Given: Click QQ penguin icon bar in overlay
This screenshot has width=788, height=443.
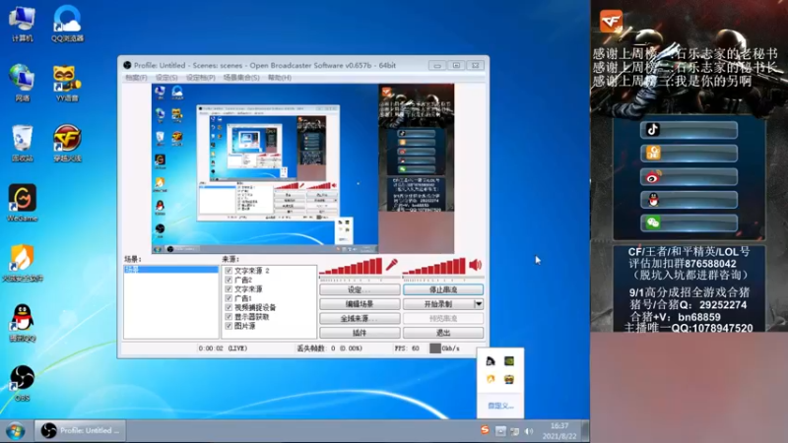Looking at the screenshot, I should point(689,200).
